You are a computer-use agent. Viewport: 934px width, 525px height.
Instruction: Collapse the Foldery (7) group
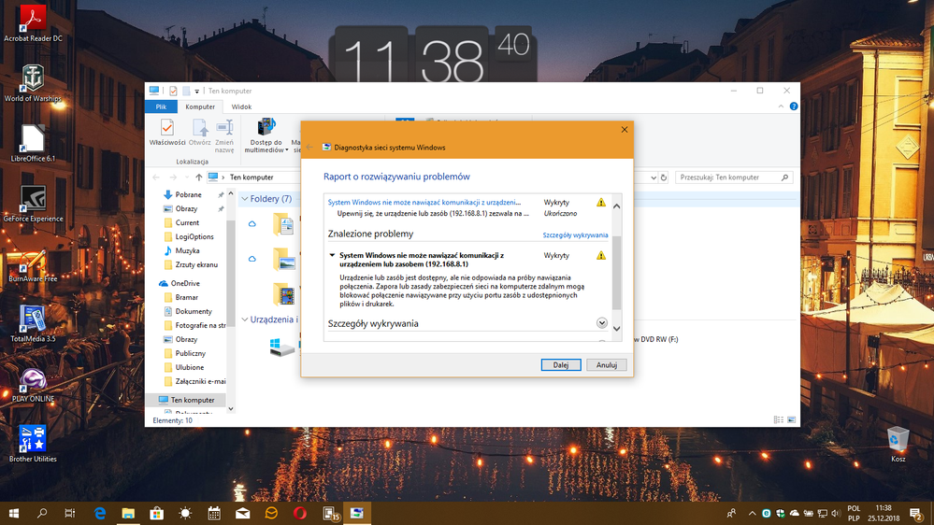(245, 199)
